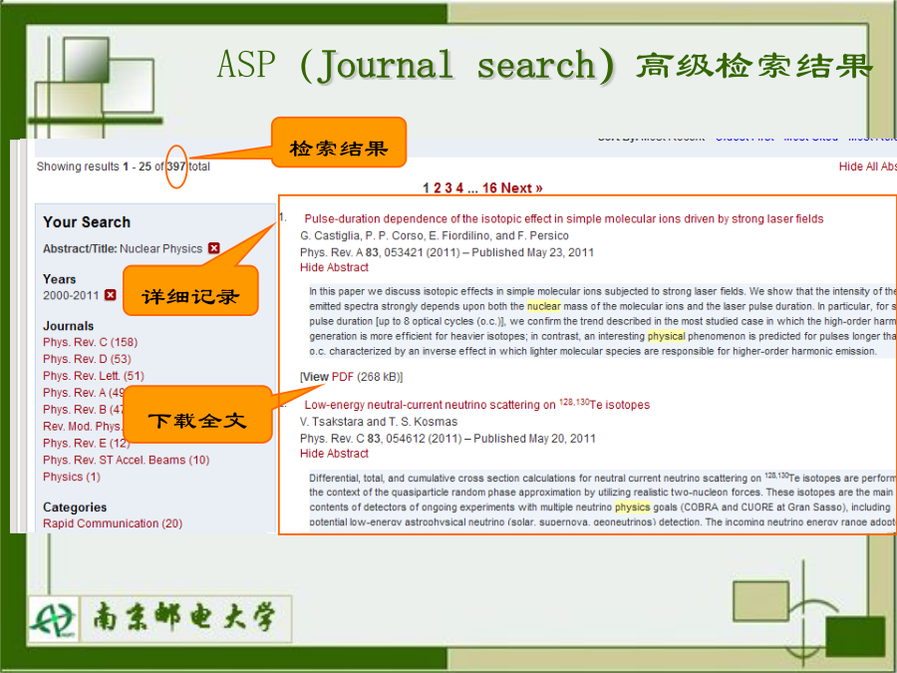Screen dimensions: 897x673
Task: Filter by journal Phys. Rev. C (158)
Action: (x=91, y=342)
